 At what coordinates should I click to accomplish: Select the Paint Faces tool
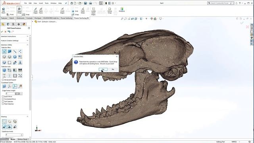click(x=41, y=11)
